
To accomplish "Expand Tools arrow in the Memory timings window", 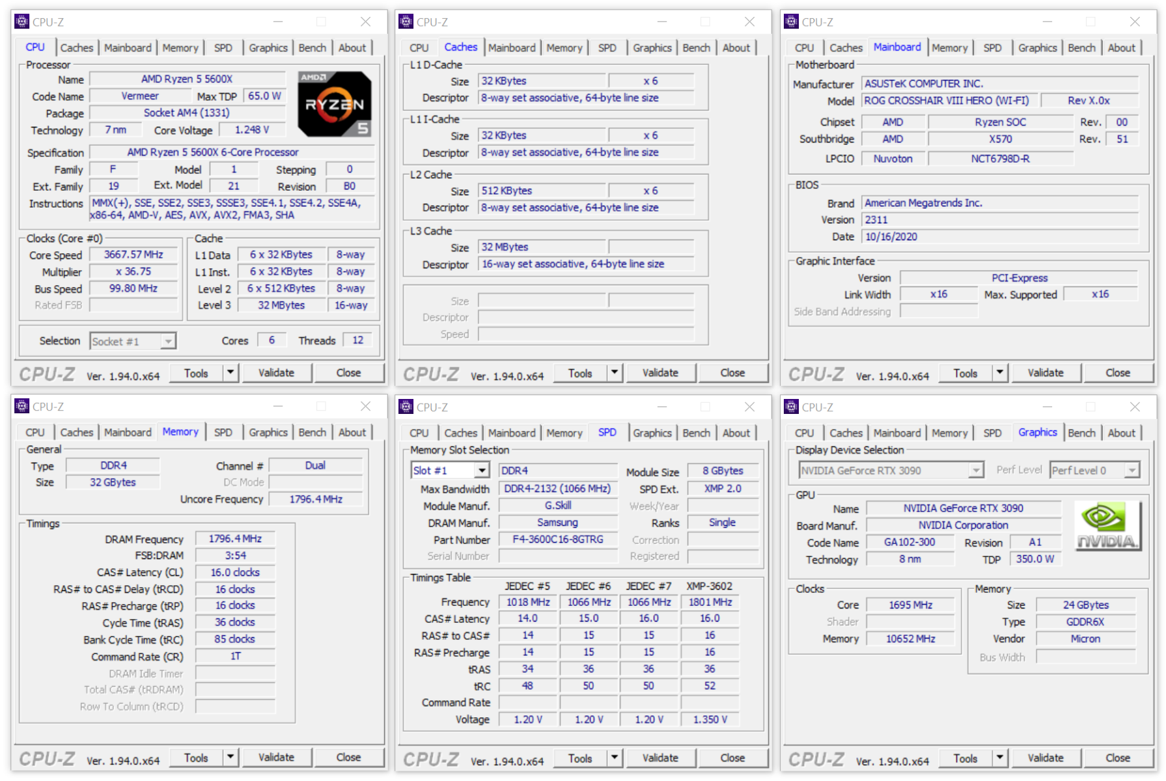I will click(x=230, y=758).
